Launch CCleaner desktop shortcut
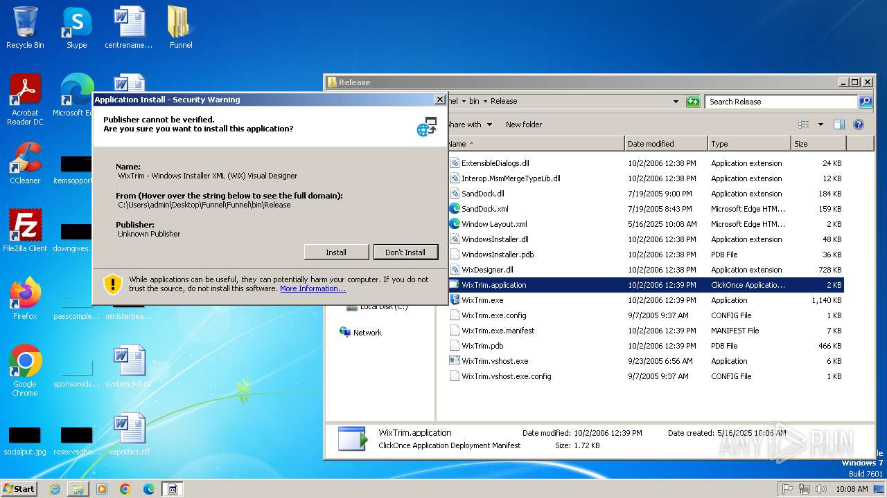887x498 pixels. coord(25,163)
